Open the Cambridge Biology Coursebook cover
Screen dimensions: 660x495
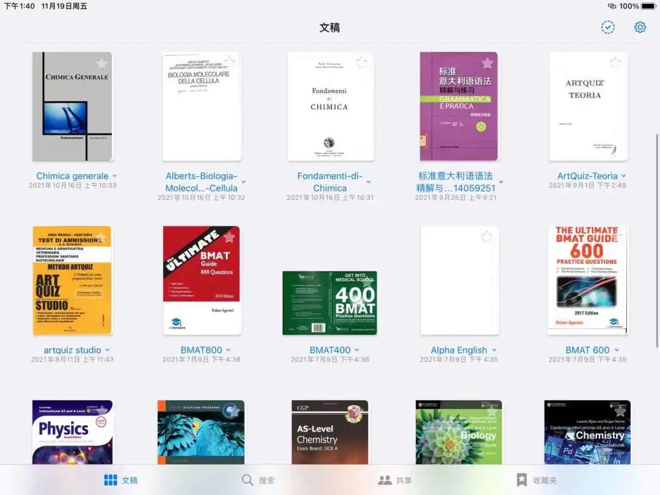point(459,432)
